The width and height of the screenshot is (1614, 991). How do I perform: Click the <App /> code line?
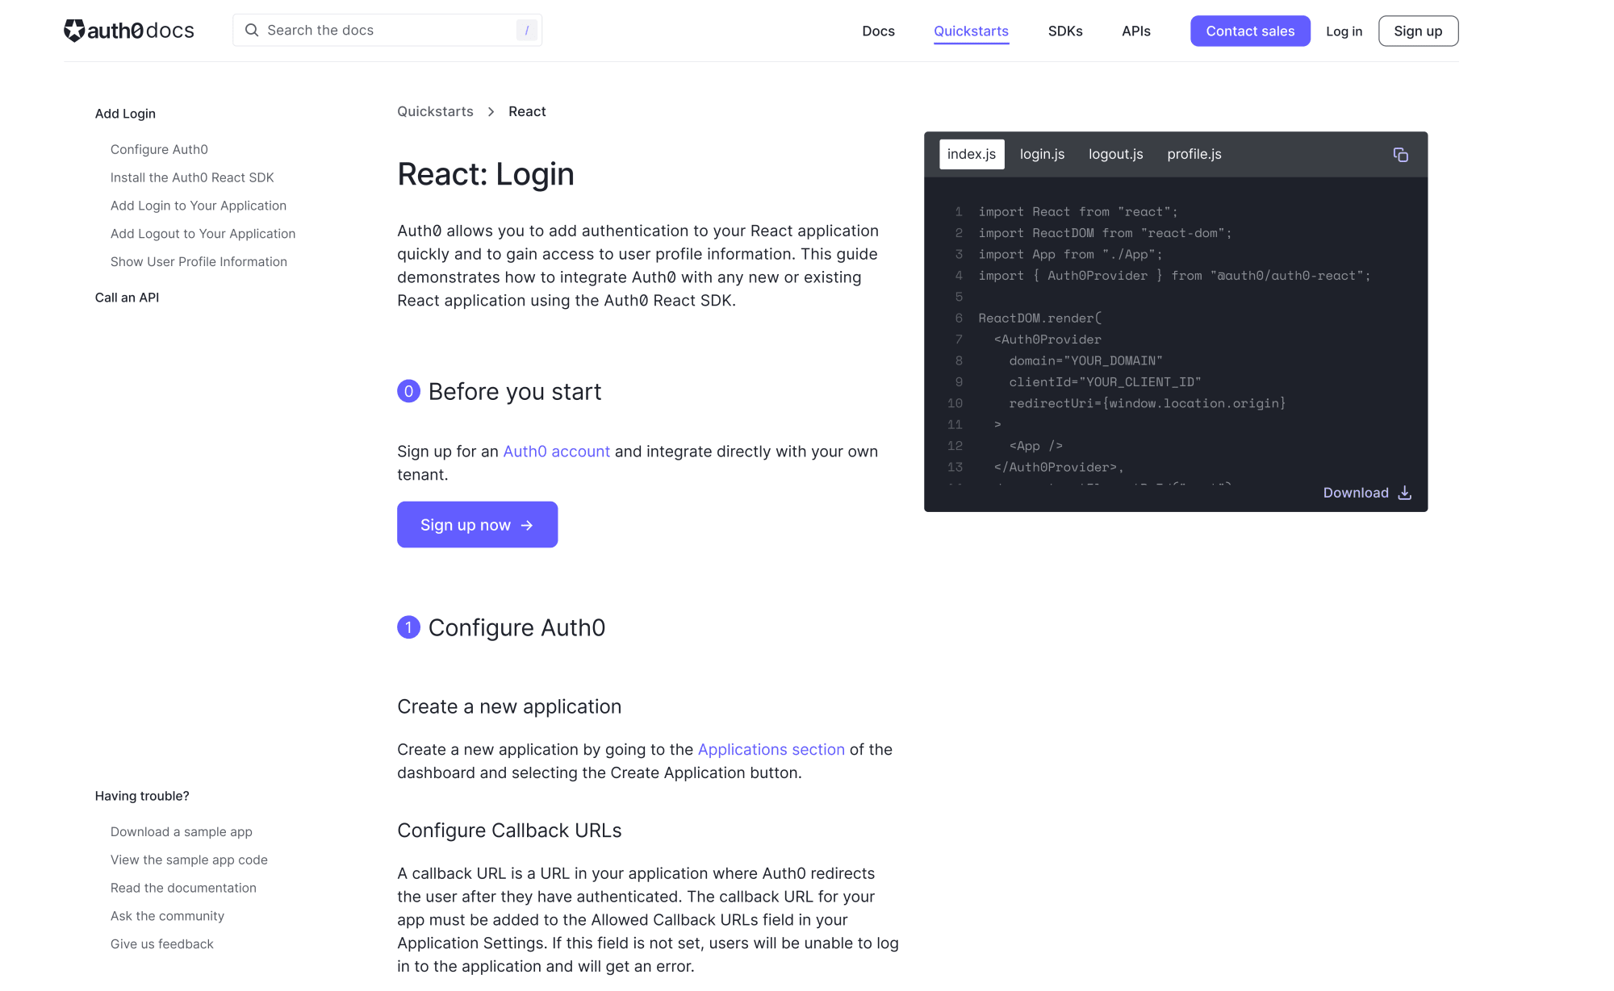pos(1035,446)
